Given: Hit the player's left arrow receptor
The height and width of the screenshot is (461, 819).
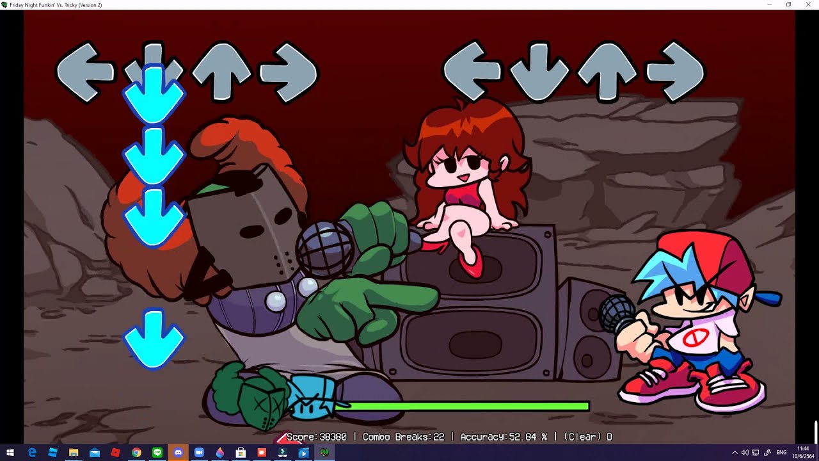Looking at the screenshot, I should 472,70.
